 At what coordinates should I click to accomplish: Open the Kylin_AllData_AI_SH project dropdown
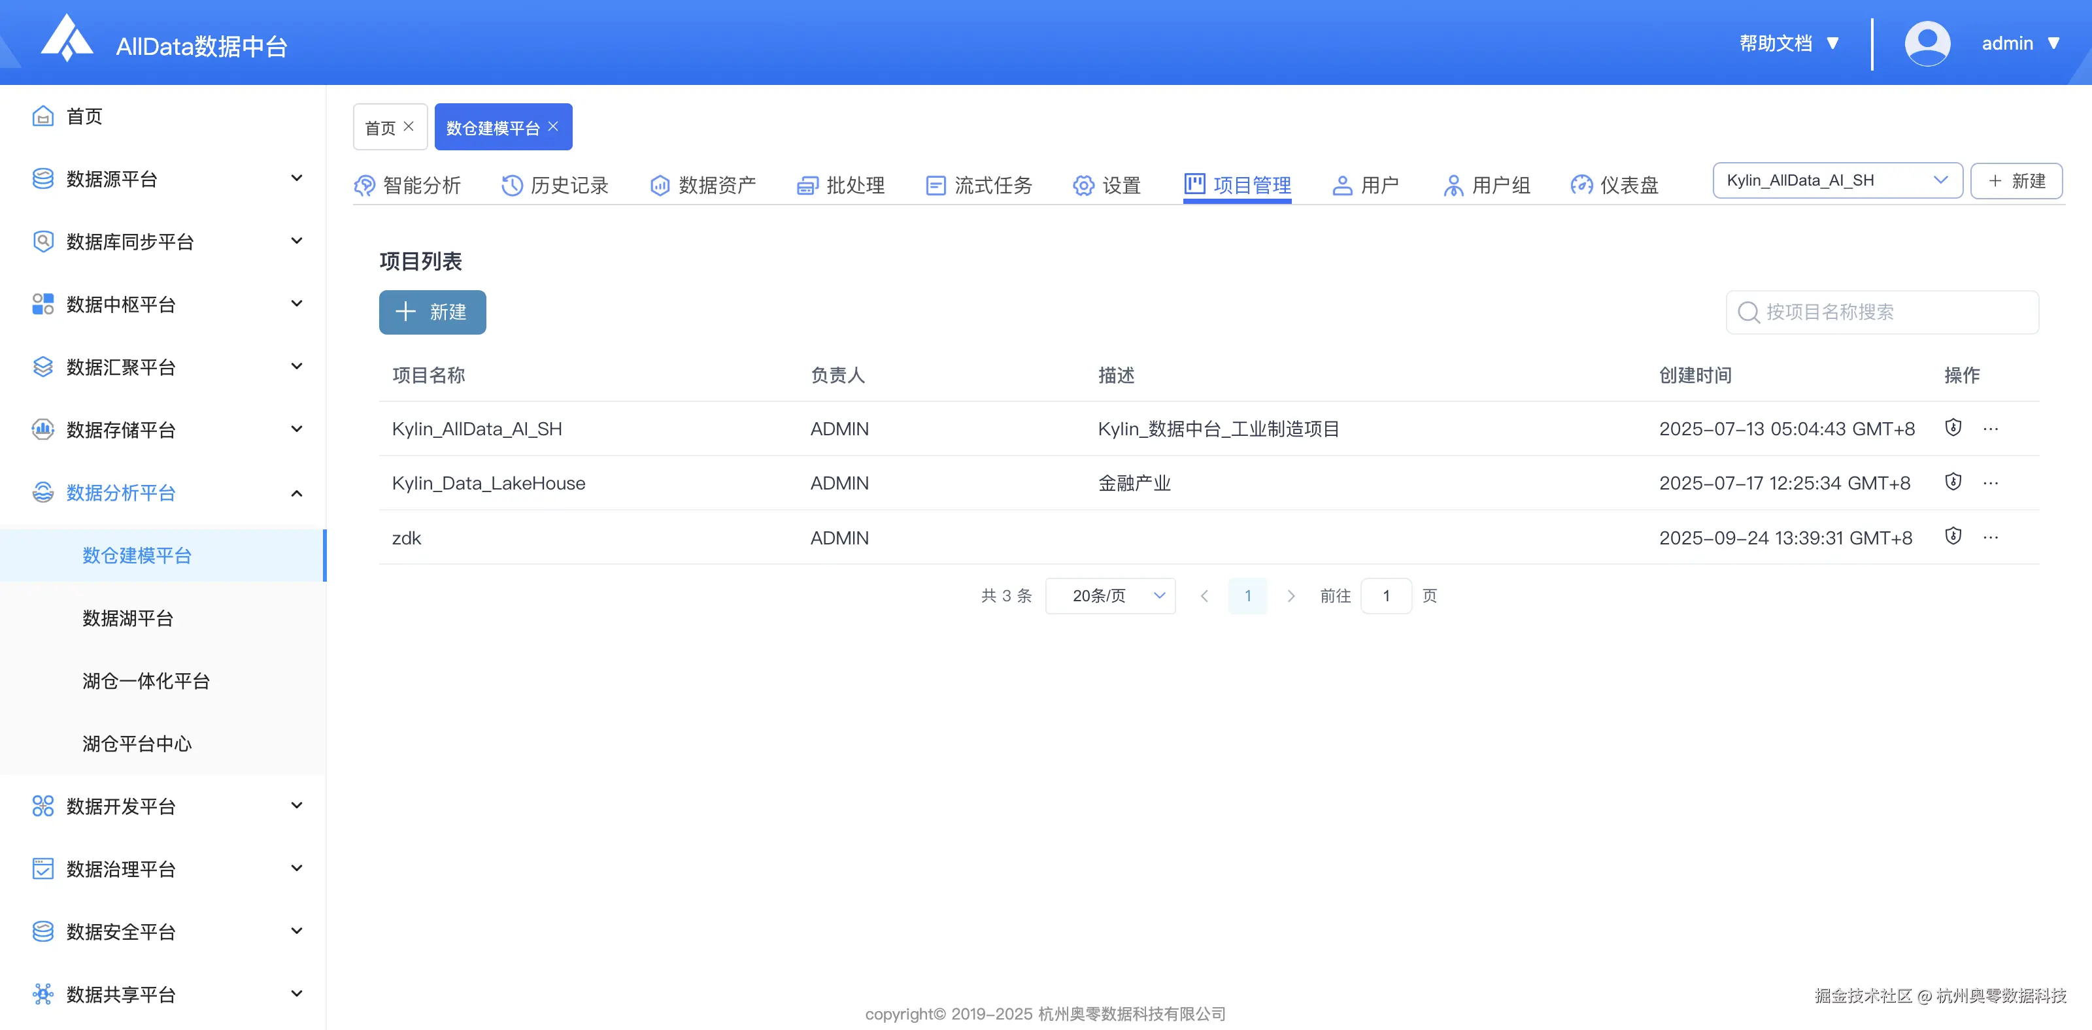1838,180
